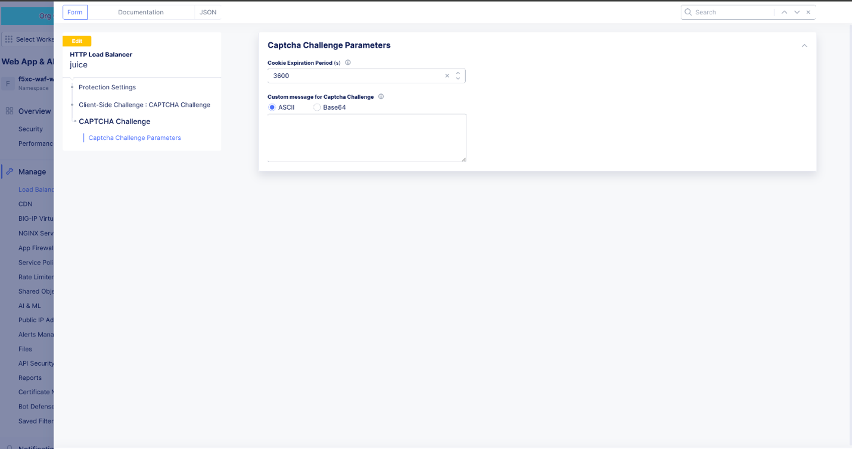The height and width of the screenshot is (449, 852).
Task: Click the Custom message text area
Action: pos(366,137)
